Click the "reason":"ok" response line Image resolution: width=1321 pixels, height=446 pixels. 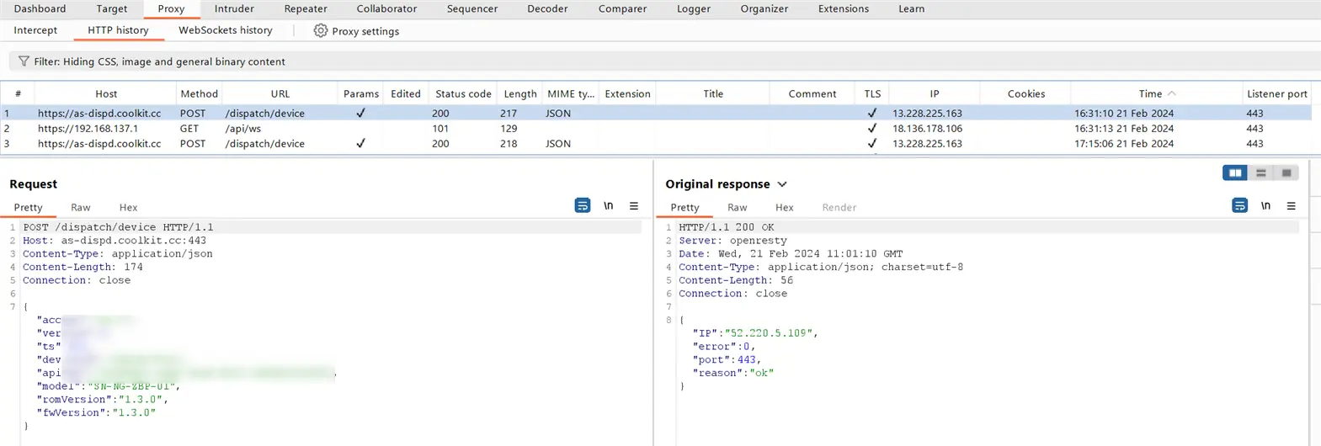coord(732,373)
